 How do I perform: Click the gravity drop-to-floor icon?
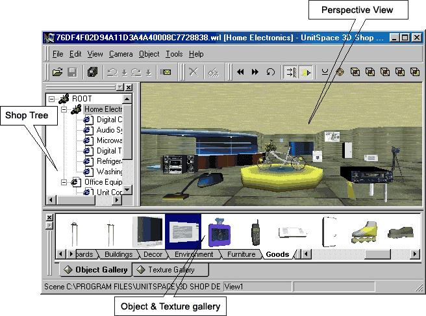click(x=325, y=72)
